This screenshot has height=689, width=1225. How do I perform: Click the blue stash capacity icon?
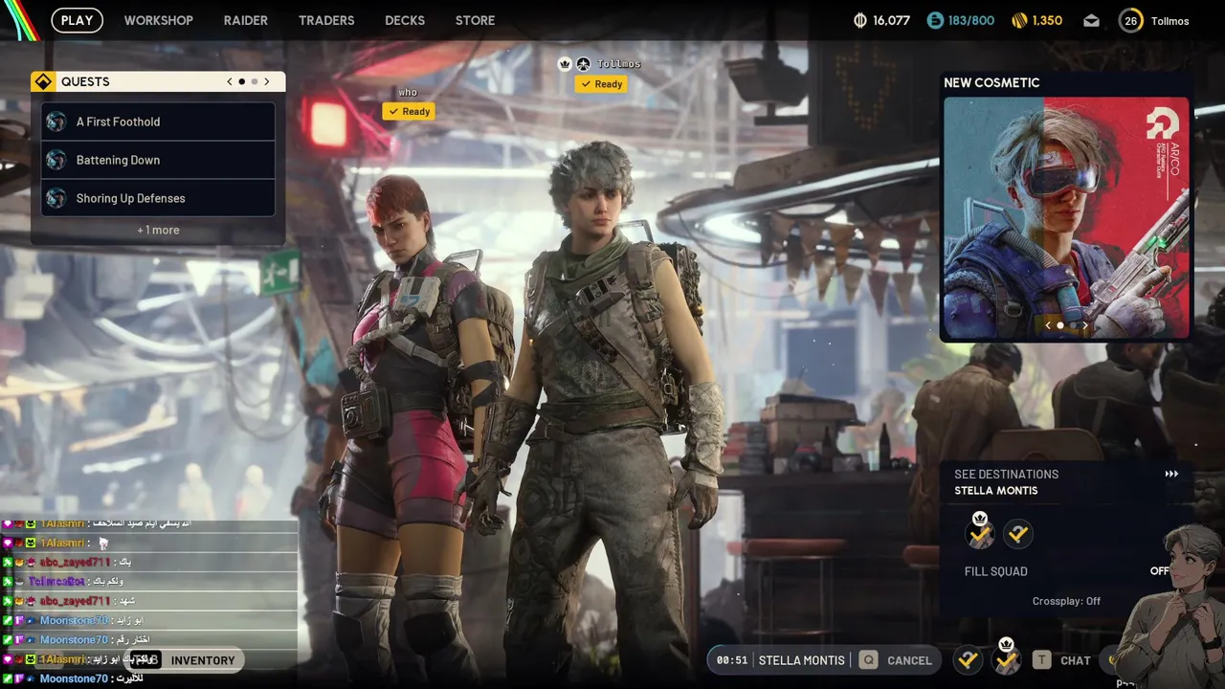pyautogui.click(x=935, y=20)
